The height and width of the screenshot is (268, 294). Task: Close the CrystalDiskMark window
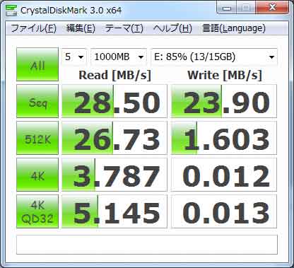coord(273,8)
